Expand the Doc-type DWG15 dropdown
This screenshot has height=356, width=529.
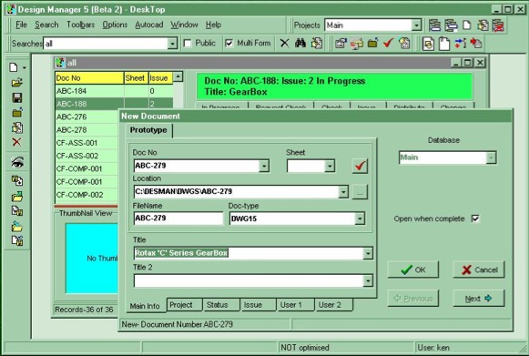tap(360, 219)
